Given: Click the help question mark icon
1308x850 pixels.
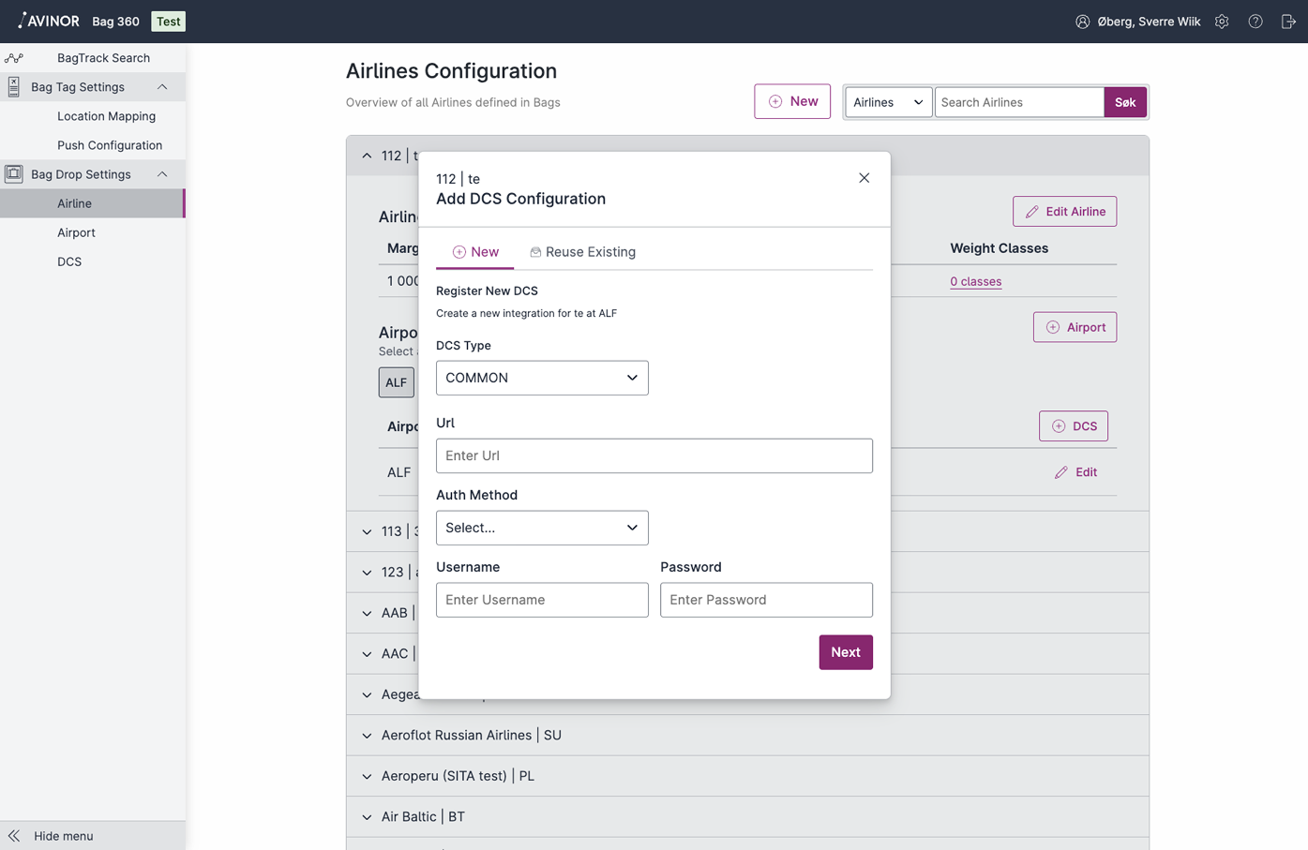Looking at the screenshot, I should click(1255, 22).
